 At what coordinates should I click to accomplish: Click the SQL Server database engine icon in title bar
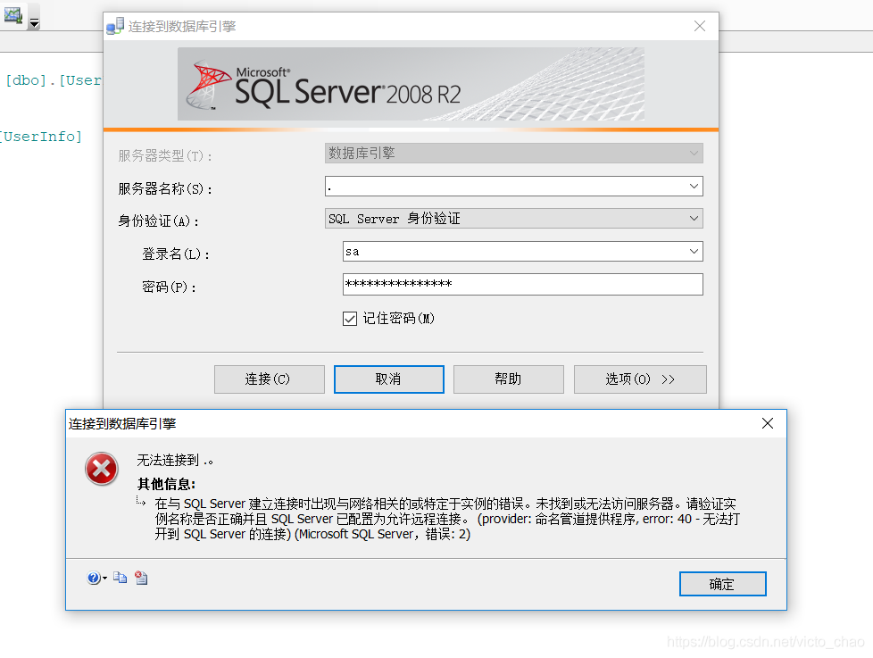tap(115, 26)
